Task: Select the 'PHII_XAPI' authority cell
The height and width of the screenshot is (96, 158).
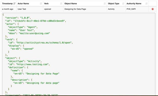Action: pyautogui.click(x=137, y=9)
